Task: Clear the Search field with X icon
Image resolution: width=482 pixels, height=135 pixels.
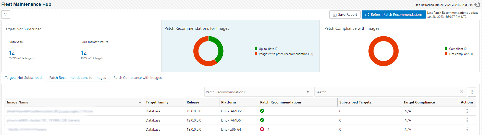Action: (461, 92)
